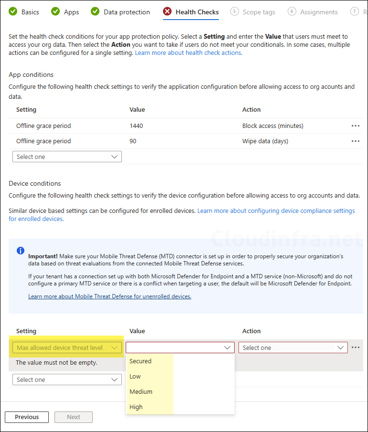Click the 90 offline grace period value

133,141
